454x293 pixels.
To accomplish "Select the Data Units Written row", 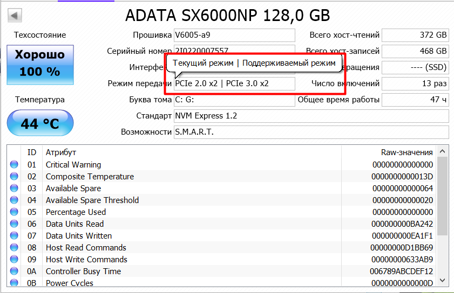I will click(x=216, y=236).
